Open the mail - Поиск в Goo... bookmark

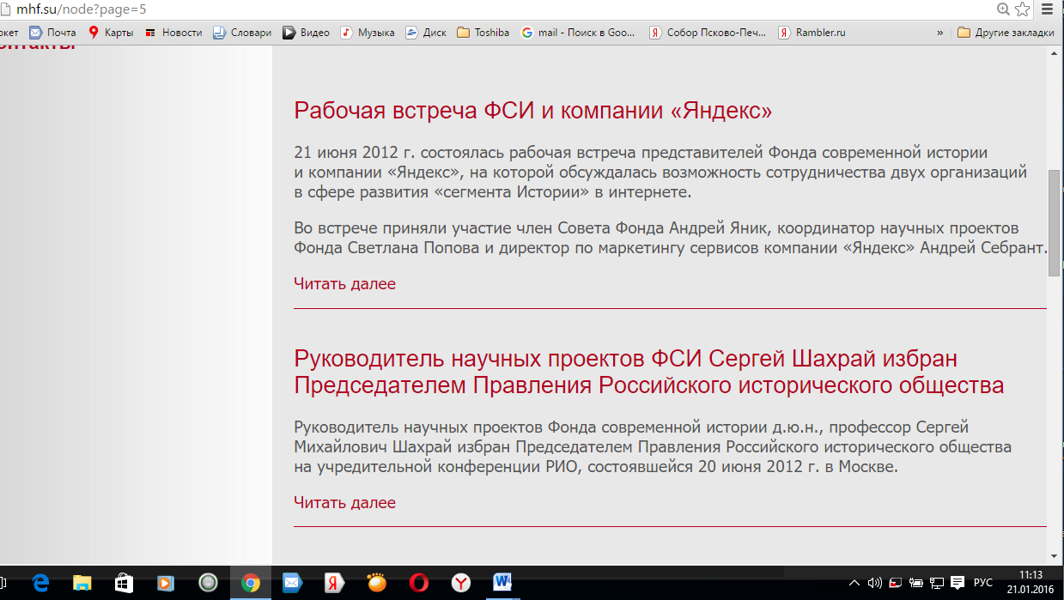point(579,33)
